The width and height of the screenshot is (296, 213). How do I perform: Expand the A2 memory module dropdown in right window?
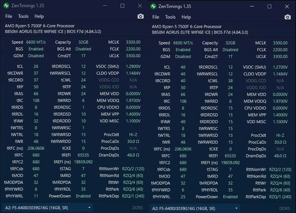tap(194, 209)
